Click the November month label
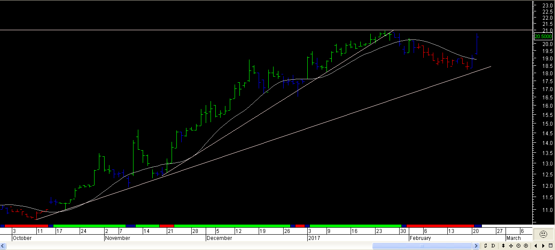This screenshot has width=555, height=250. (x=118, y=238)
